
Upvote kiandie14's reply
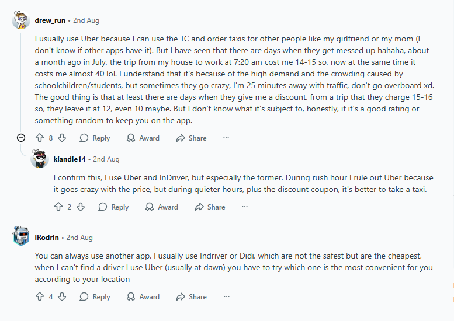point(58,207)
